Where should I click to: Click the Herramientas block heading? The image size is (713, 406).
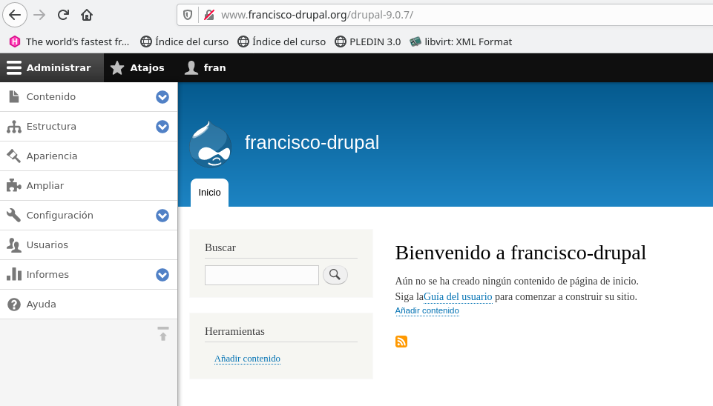pyautogui.click(x=234, y=331)
